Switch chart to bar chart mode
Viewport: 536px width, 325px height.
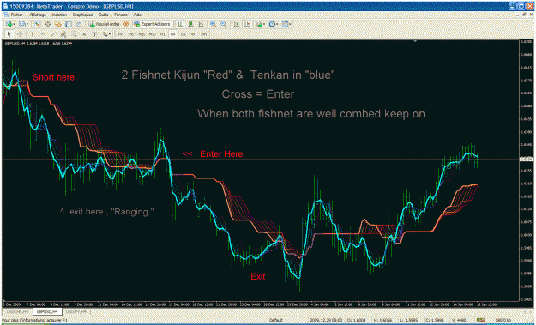click(x=180, y=24)
